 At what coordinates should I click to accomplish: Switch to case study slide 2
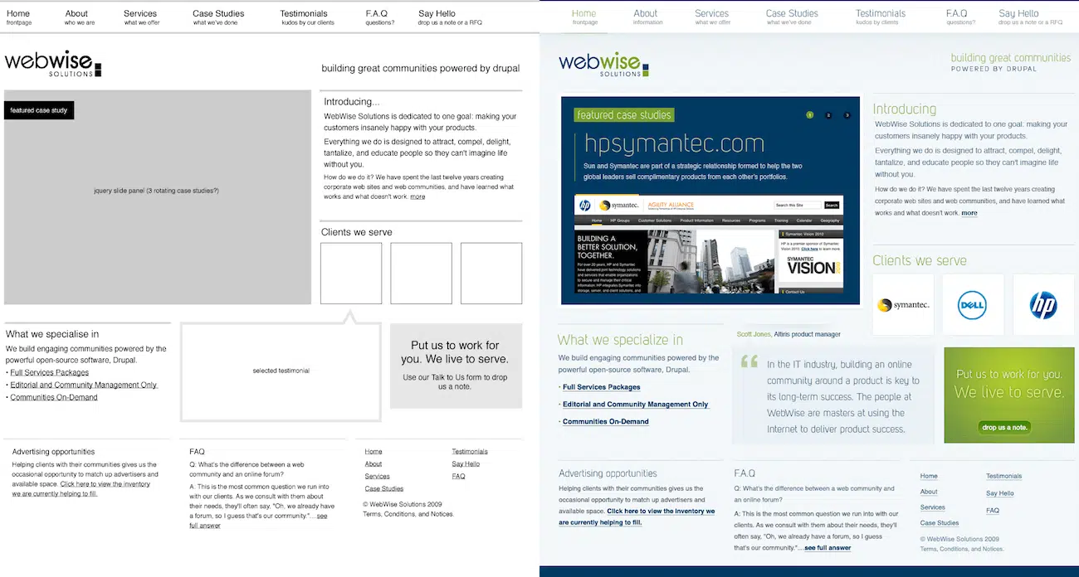coord(828,115)
